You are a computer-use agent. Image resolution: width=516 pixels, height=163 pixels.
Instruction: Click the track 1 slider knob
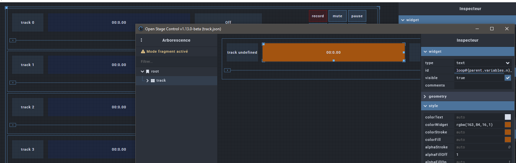tap(13, 83)
